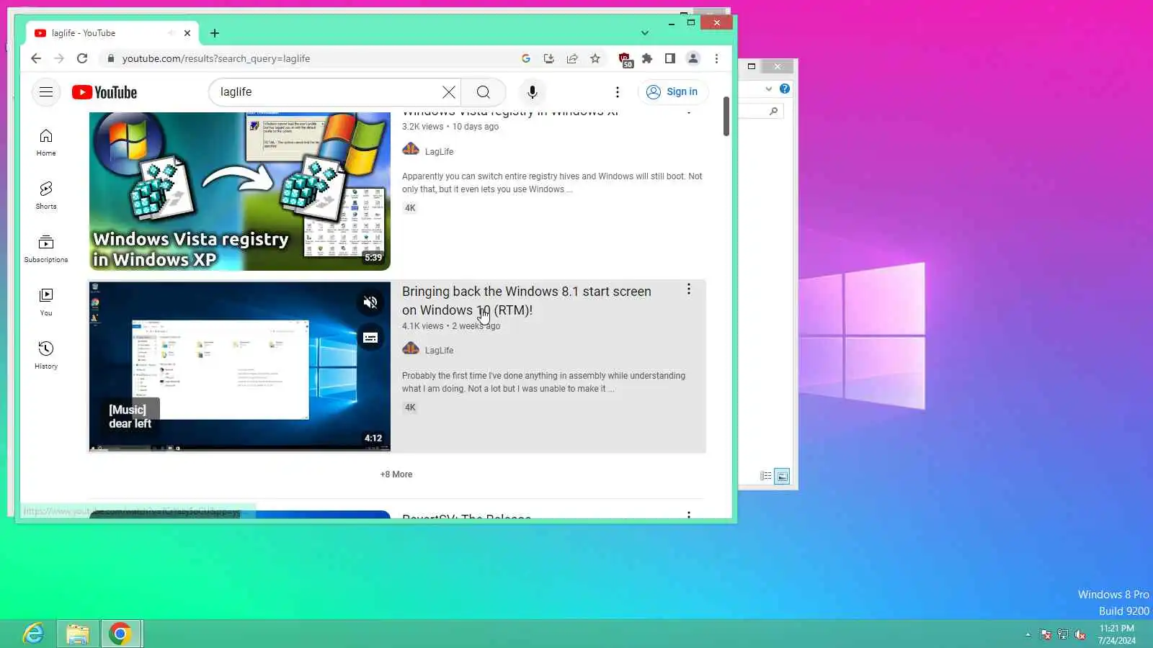Click the YouTube logo
Image resolution: width=1153 pixels, height=648 pixels.
tap(104, 92)
